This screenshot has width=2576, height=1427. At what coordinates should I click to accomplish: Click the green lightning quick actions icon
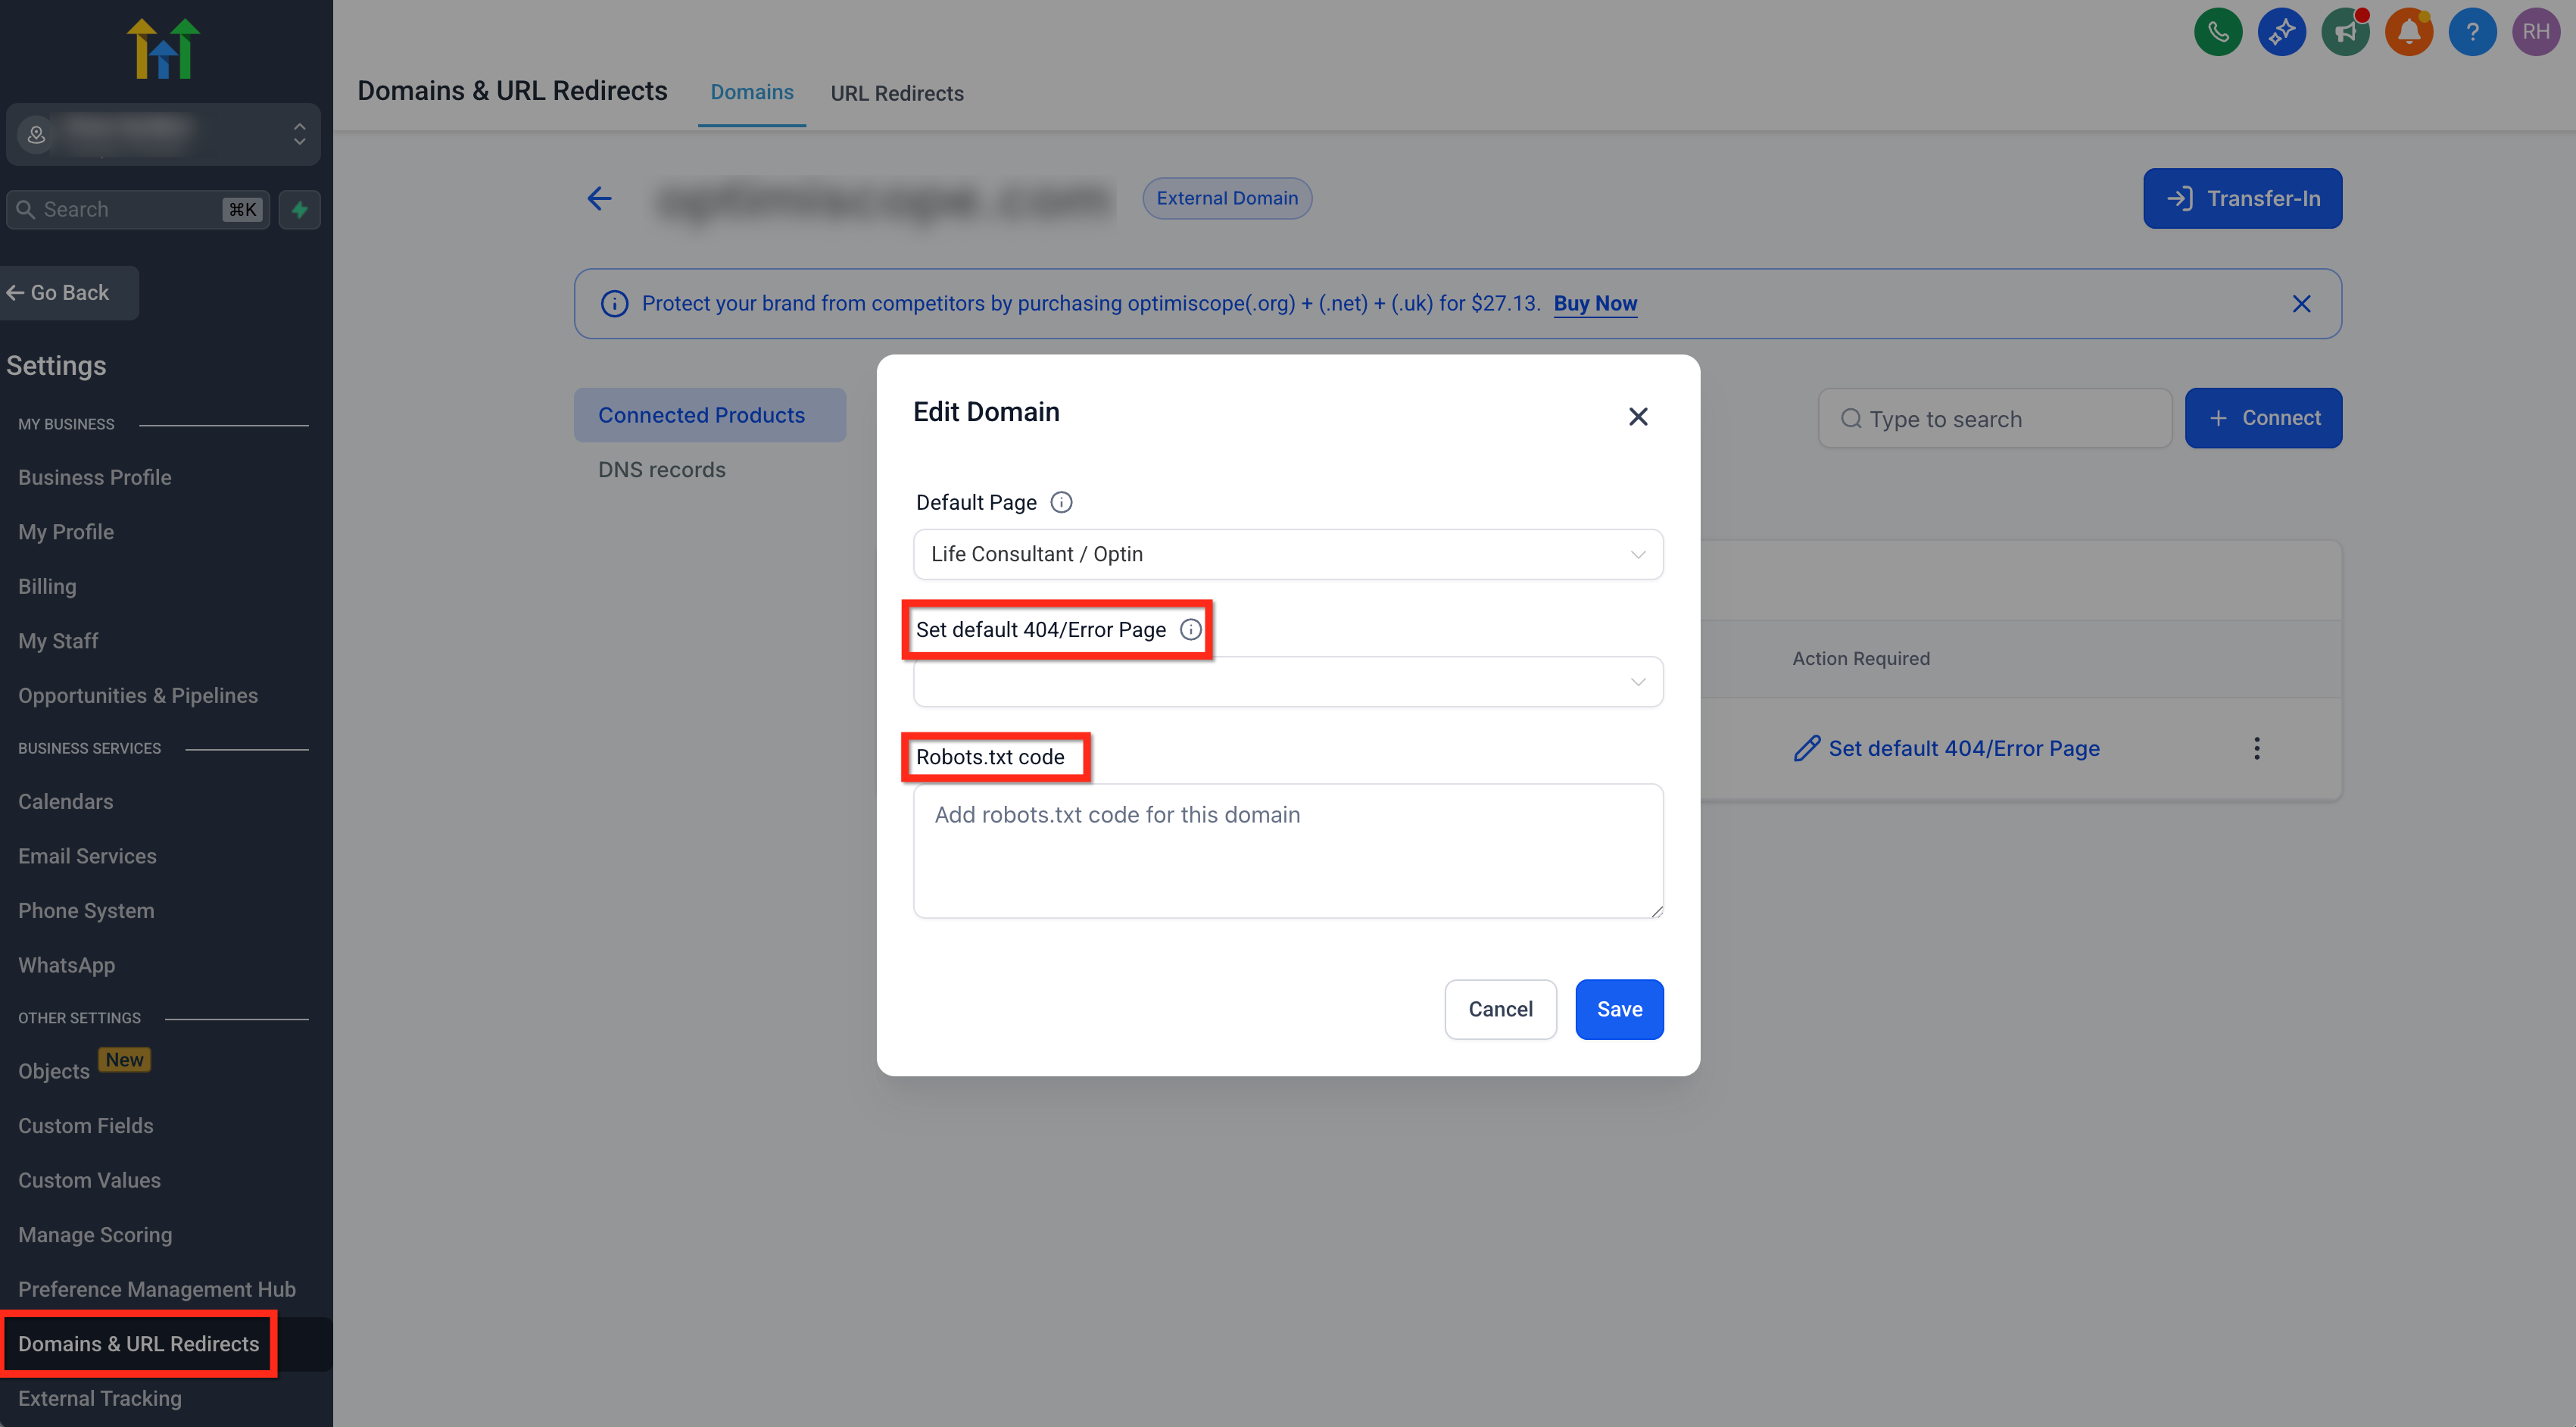(299, 210)
